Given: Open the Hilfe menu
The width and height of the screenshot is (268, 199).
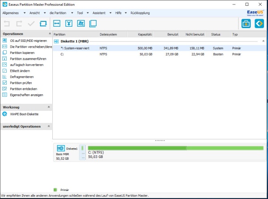Looking at the screenshot, I should click(x=118, y=13).
